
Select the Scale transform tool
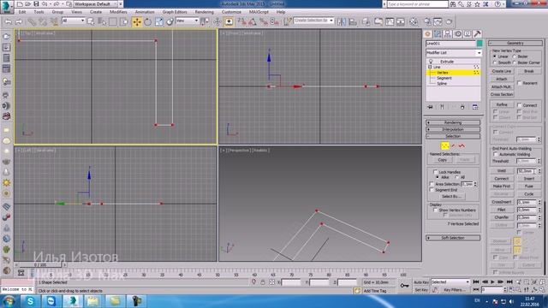pyautogui.click(x=159, y=21)
